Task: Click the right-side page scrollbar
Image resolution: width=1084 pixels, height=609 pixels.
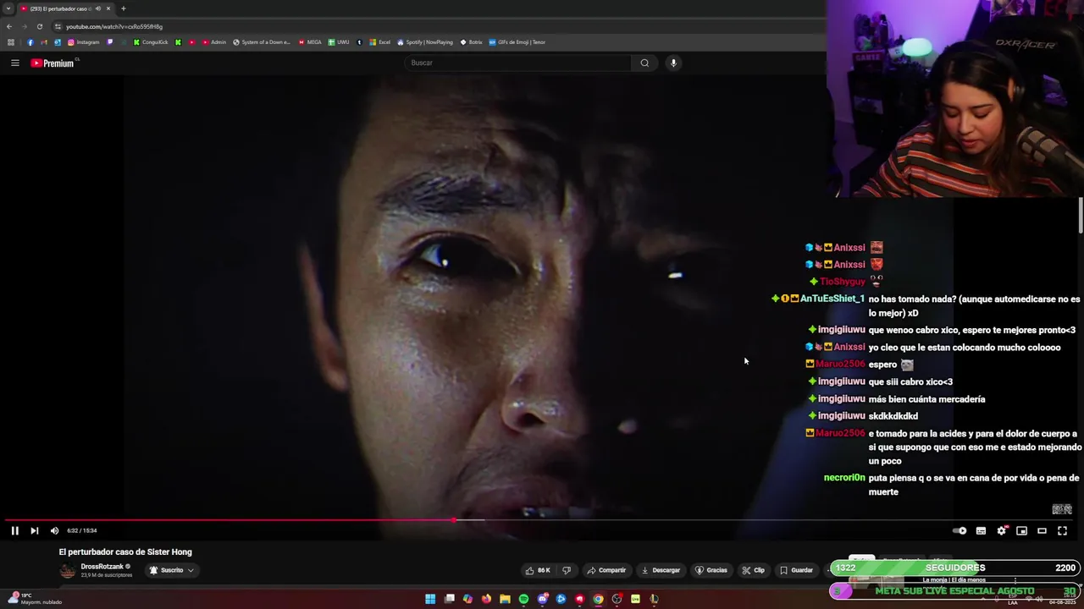Action: coord(1081,214)
